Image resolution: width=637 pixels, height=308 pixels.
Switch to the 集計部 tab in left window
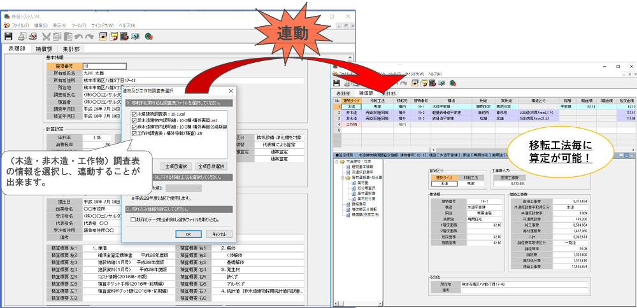pos(71,48)
